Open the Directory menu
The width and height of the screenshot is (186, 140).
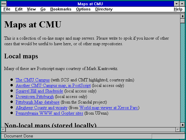pos(104,9)
